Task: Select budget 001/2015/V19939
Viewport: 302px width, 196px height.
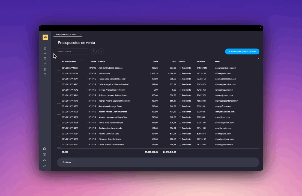Action: point(70,106)
